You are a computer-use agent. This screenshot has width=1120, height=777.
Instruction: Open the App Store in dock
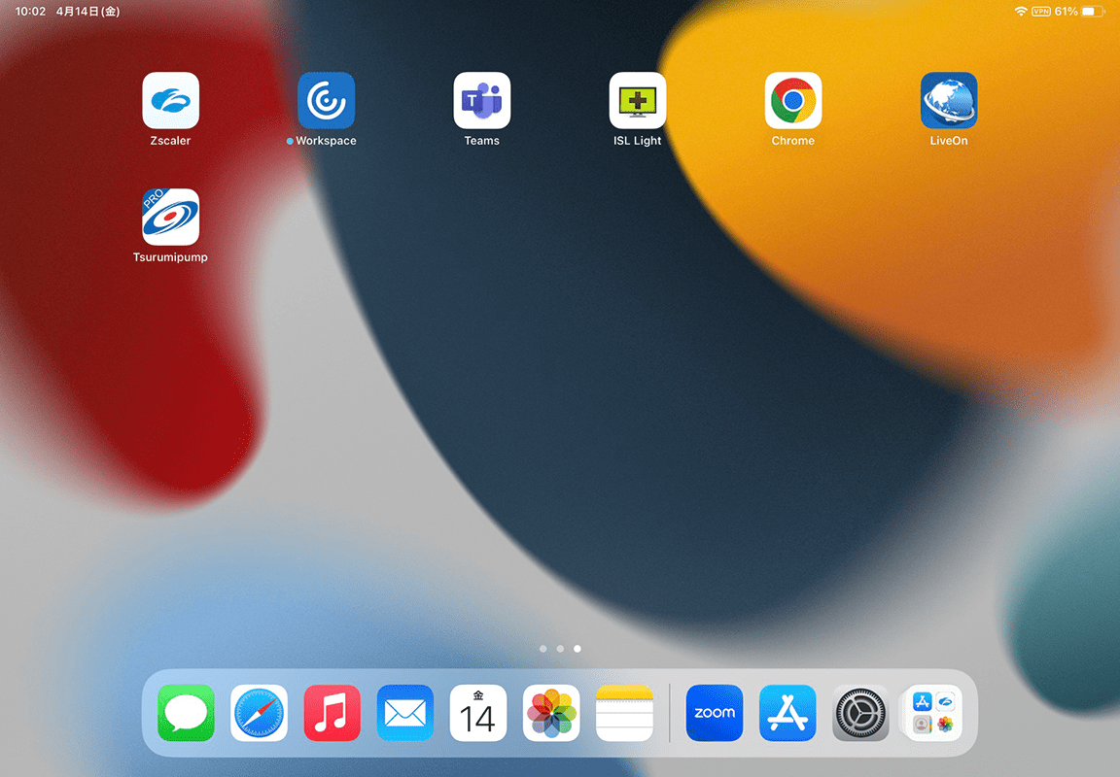click(787, 713)
